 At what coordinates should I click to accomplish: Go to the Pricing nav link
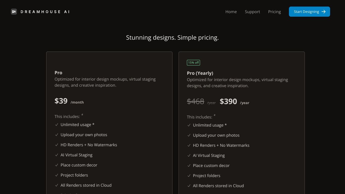tap(275, 12)
